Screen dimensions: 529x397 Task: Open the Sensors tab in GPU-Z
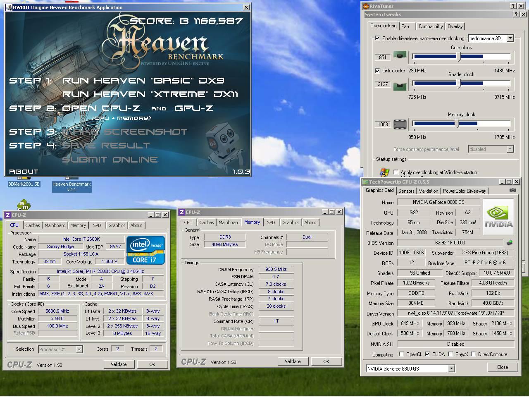[406, 191]
